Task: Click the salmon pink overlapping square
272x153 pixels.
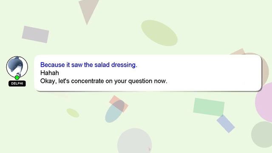Action: tap(119, 104)
